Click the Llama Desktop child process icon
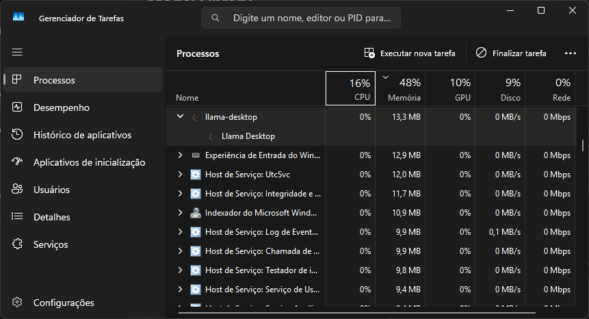This screenshot has width=589, height=319. tap(212, 136)
